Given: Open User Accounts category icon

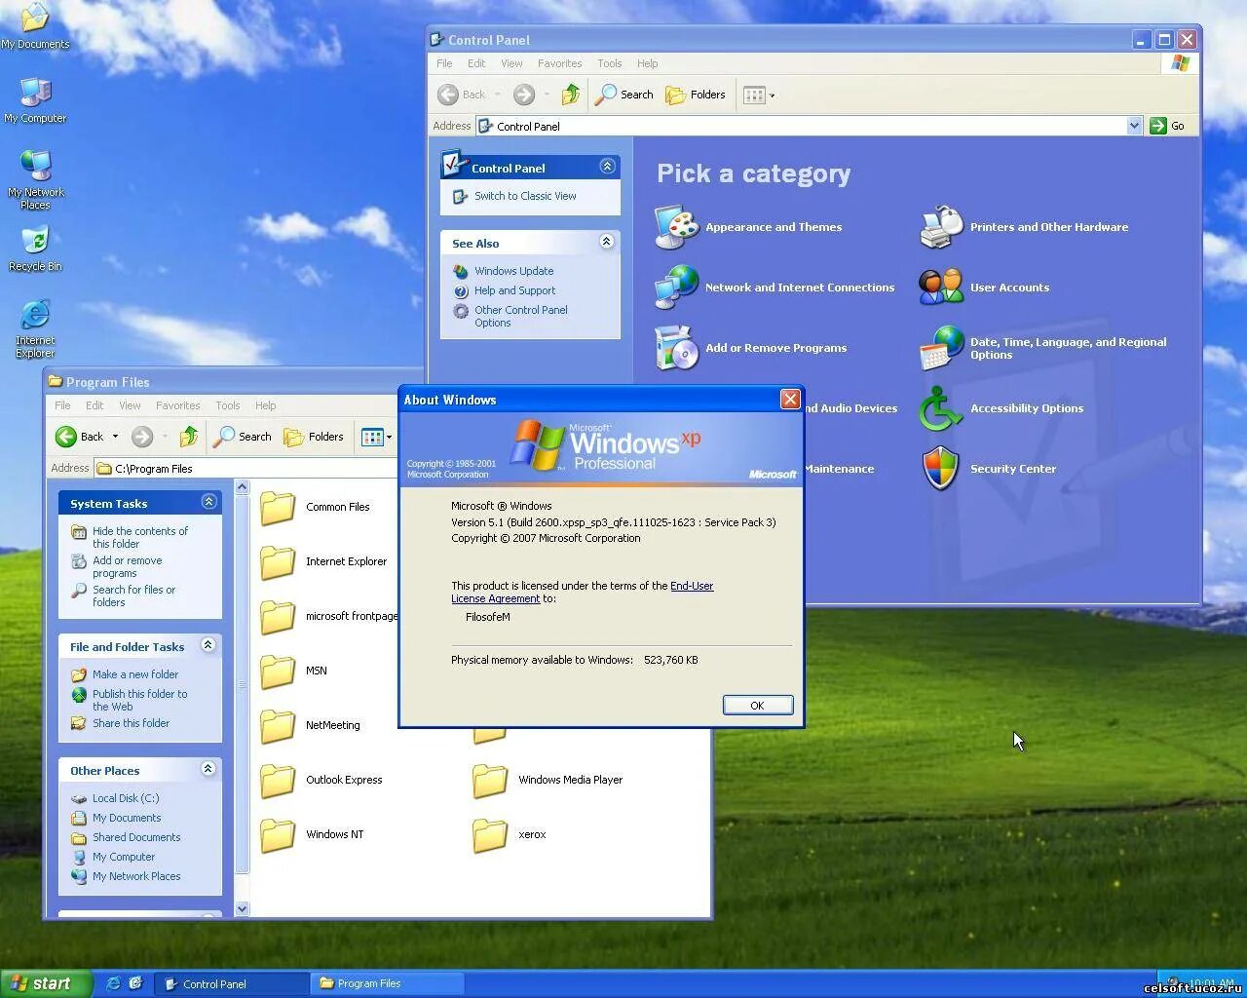Looking at the screenshot, I should point(941,288).
